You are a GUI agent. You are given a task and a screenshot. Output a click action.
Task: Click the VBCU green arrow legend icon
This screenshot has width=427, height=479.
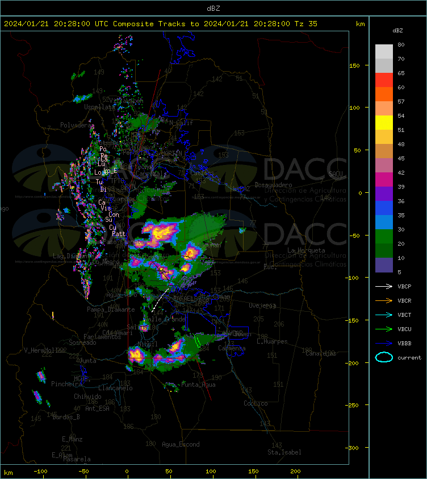[x=384, y=329]
